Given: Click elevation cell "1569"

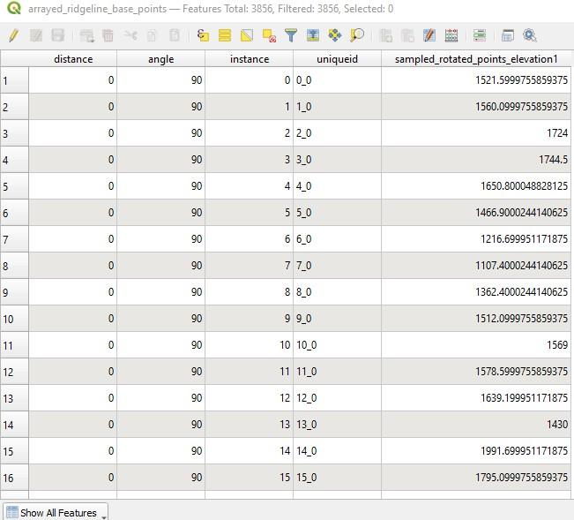Looking at the screenshot, I should pos(476,345).
